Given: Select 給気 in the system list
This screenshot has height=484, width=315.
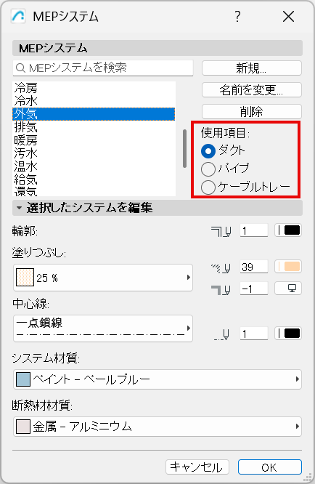Looking at the screenshot, I should coord(94,180).
